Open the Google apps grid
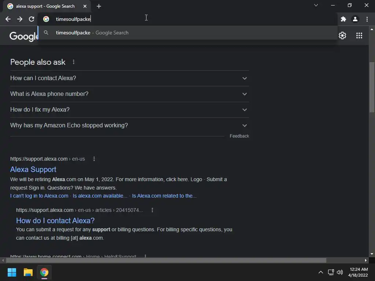This screenshot has width=375, height=281. click(x=359, y=35)
